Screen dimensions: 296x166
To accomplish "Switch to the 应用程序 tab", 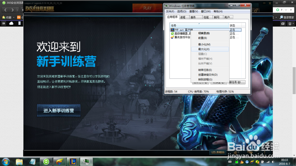I will pyautogui.click(x=172, y=17).
